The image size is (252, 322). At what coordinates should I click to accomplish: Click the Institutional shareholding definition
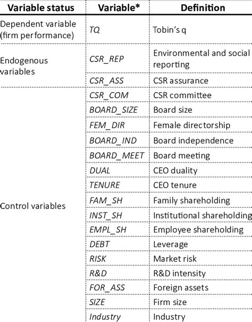tap(203, 216)
